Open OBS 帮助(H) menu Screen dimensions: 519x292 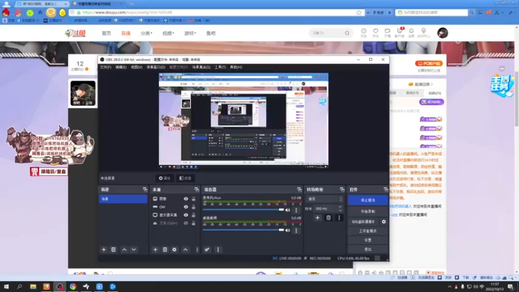pos(236,67)
